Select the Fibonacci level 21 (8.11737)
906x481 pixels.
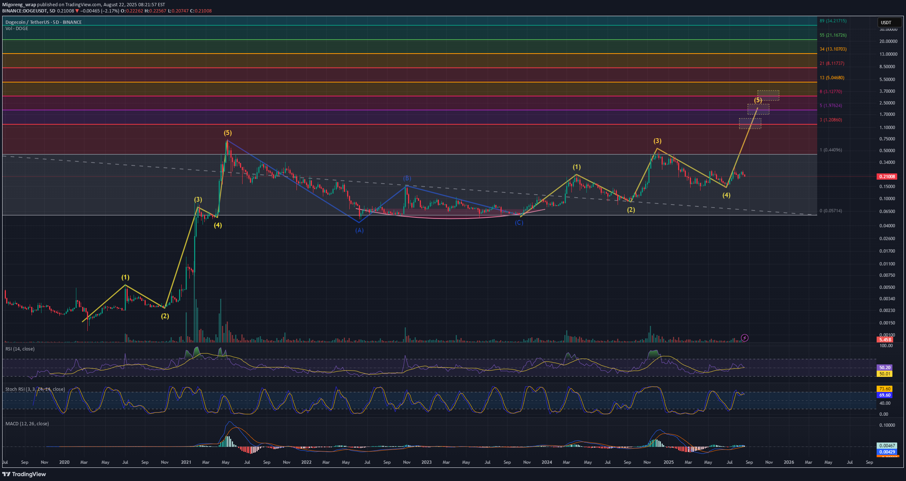(832, 63)
